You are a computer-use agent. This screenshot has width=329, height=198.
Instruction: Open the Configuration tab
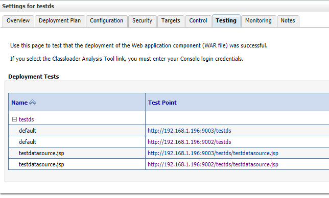107,21
